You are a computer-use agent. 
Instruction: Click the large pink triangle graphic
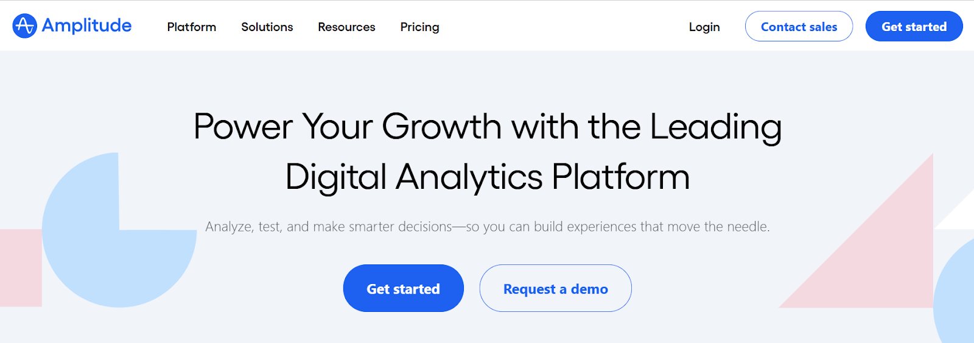click(883, 256)
